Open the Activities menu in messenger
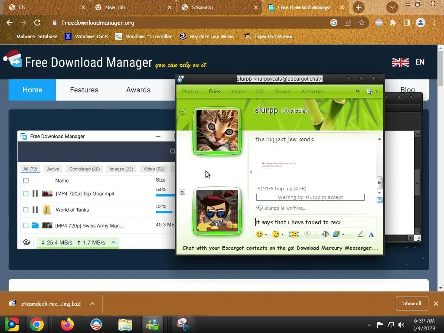 tap(313, 91)
